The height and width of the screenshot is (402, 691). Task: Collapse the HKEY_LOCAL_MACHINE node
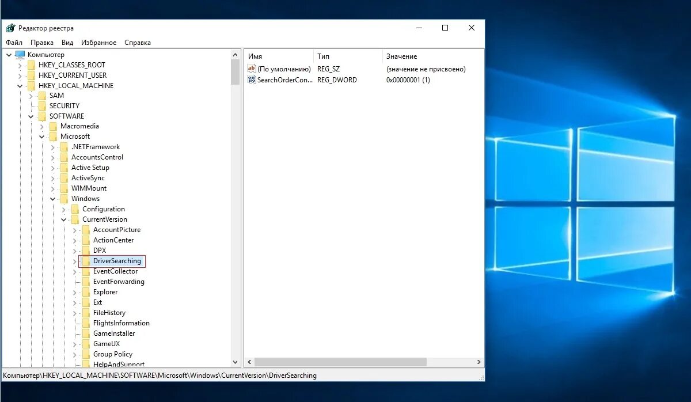coord(20,86)
